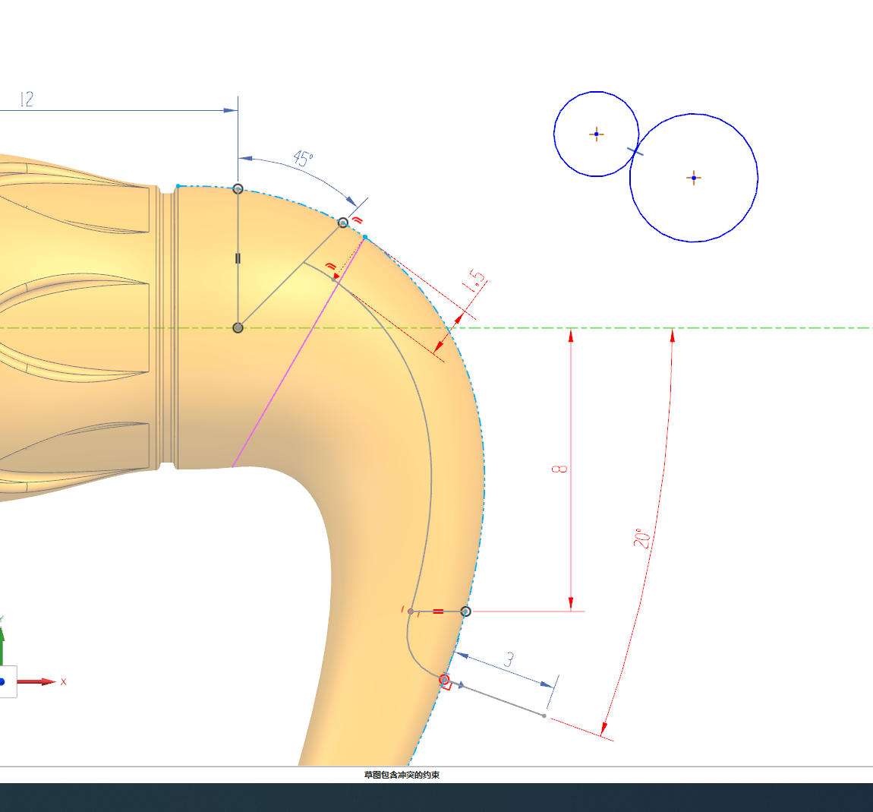
Task: Select the vertical constraint symbol on gray line
Action: point(238,258)
